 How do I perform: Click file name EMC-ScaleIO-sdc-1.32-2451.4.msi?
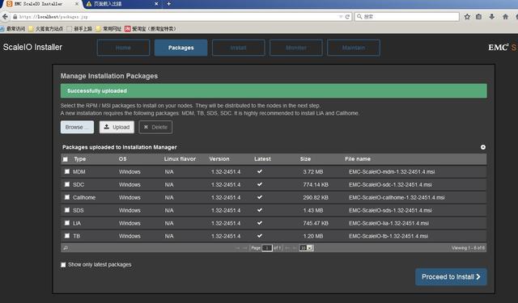point(390,185)
